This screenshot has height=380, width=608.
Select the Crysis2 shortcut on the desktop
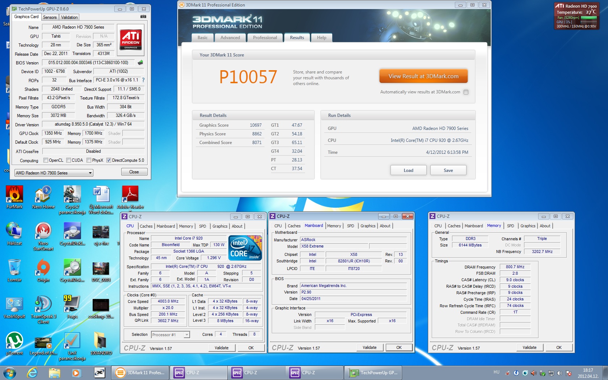(72, 200)
